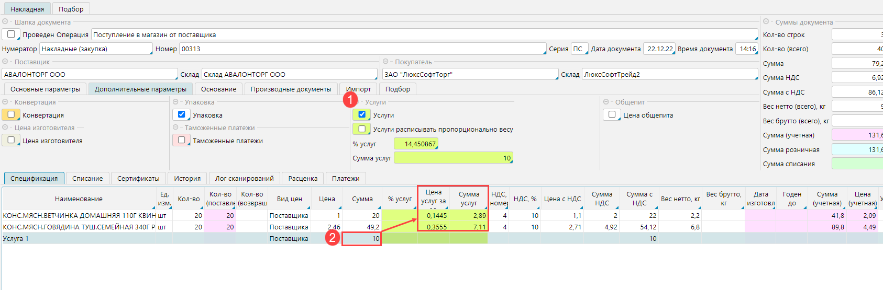Viewport: 883px width, 290px height.
Task: Collapse the Таможенные платежи group
Action: click(176, 127)
